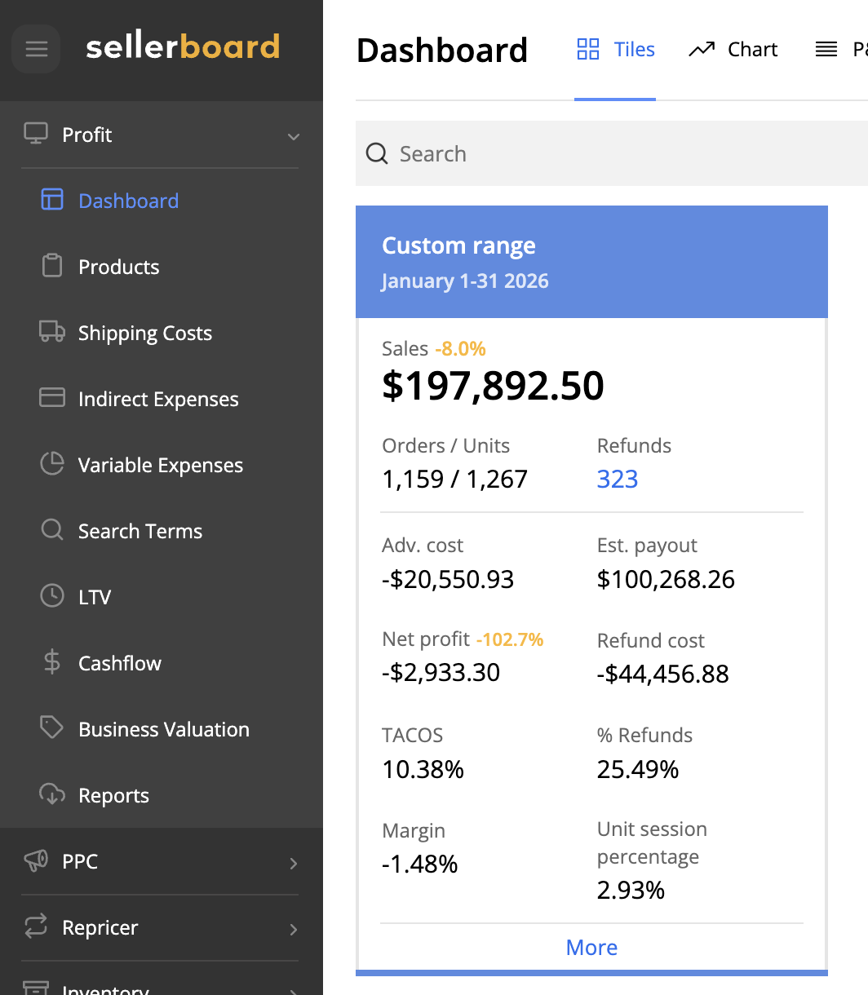The width and height of the screenshot is (868, 995).
Task: Click the search magnifier icon
Action: [x=377, y=153]
